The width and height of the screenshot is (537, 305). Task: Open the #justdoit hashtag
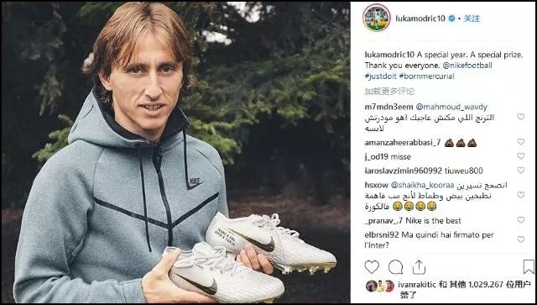[380, 76]
